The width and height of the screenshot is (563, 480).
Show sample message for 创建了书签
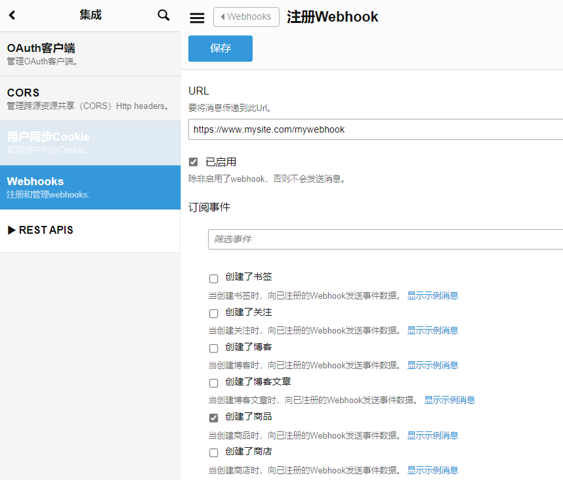(x=432, y=295)
